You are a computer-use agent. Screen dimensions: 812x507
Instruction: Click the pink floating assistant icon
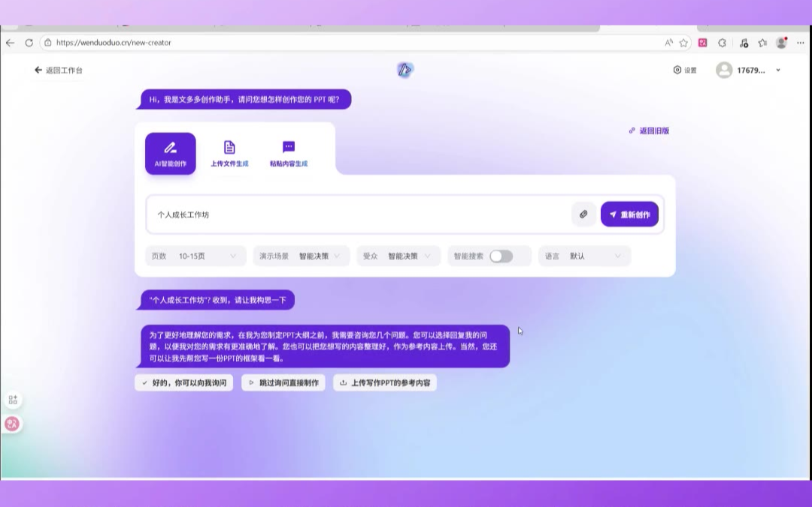pos(12,424)
